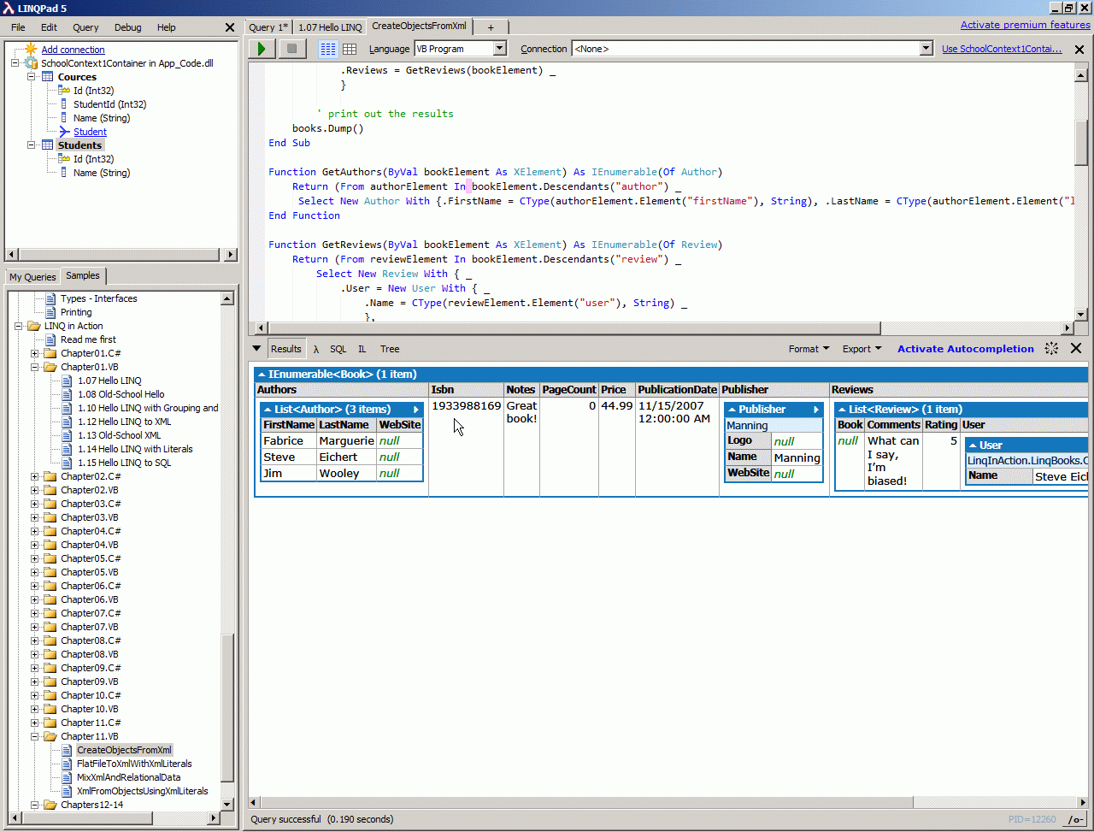The height and width of the screenshot is (832, 1094).
Task: Click the LINQ in Action folder icon
Action: pyautogui.click(x=34, y=326)
